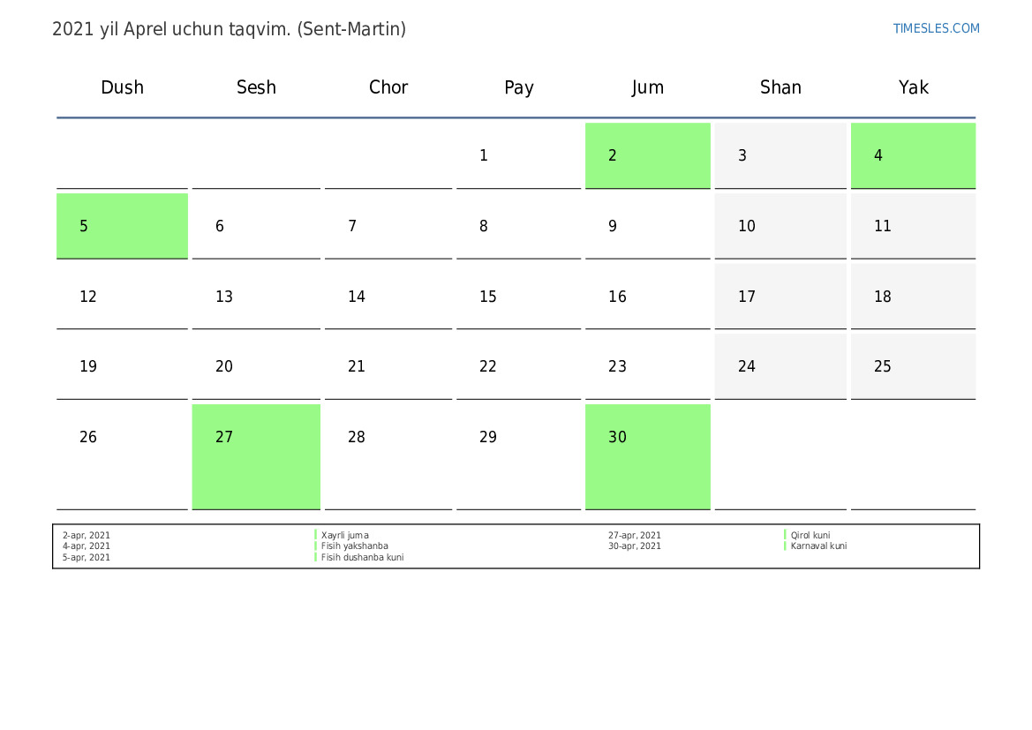Select day 19 in the calendar

(x=122, y=366)
